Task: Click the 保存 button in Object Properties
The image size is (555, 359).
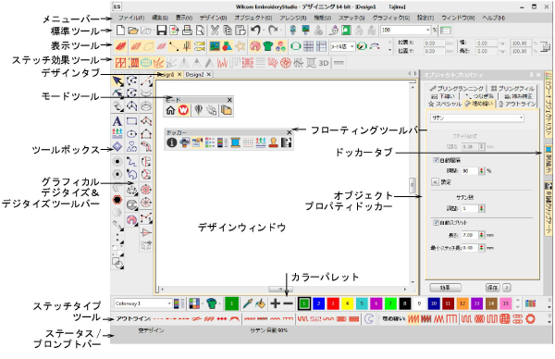Action: [493, 288]
